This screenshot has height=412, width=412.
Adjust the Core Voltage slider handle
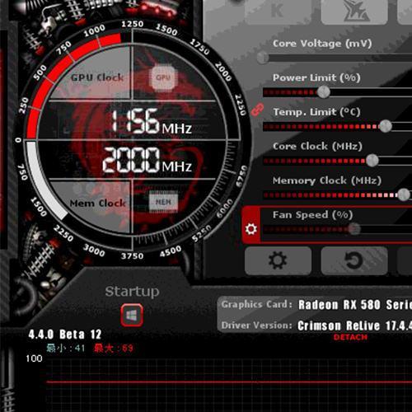click(x=263, y=58)
